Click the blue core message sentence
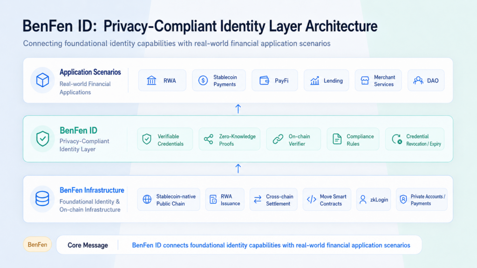The image size is (477, 268). (271, 245)
